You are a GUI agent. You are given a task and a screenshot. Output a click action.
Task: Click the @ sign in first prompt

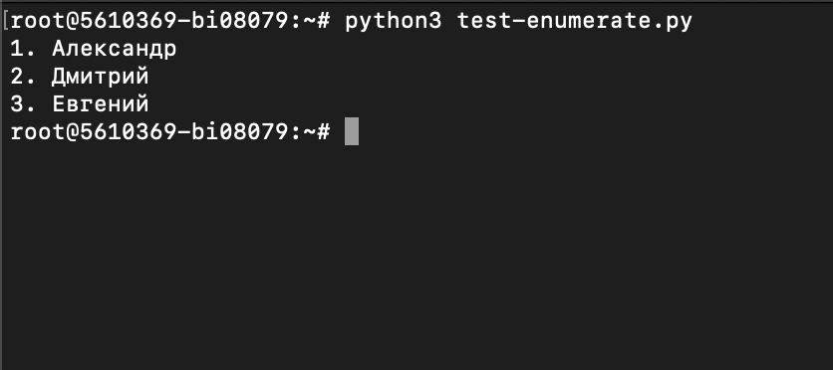(73, 22)
